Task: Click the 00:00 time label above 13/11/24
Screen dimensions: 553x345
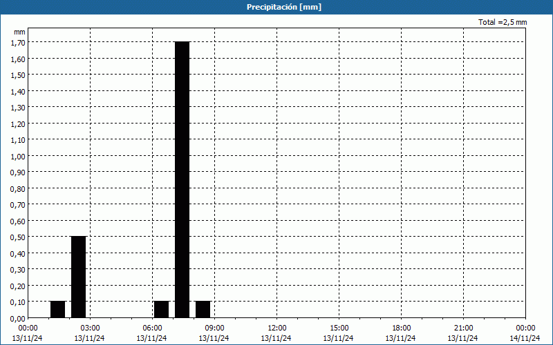Action: pyautogui.click(x=28, y=328)
